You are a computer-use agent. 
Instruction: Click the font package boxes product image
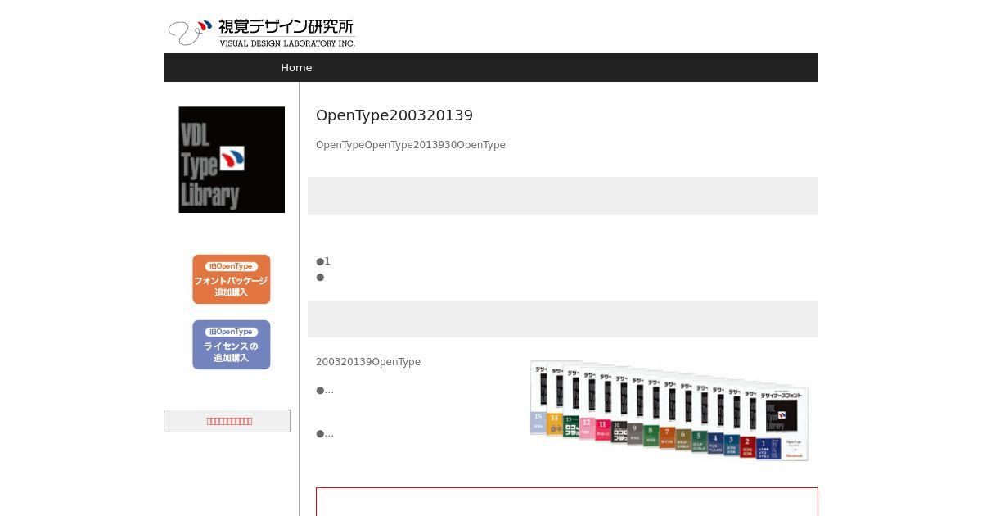click(669, 410)
